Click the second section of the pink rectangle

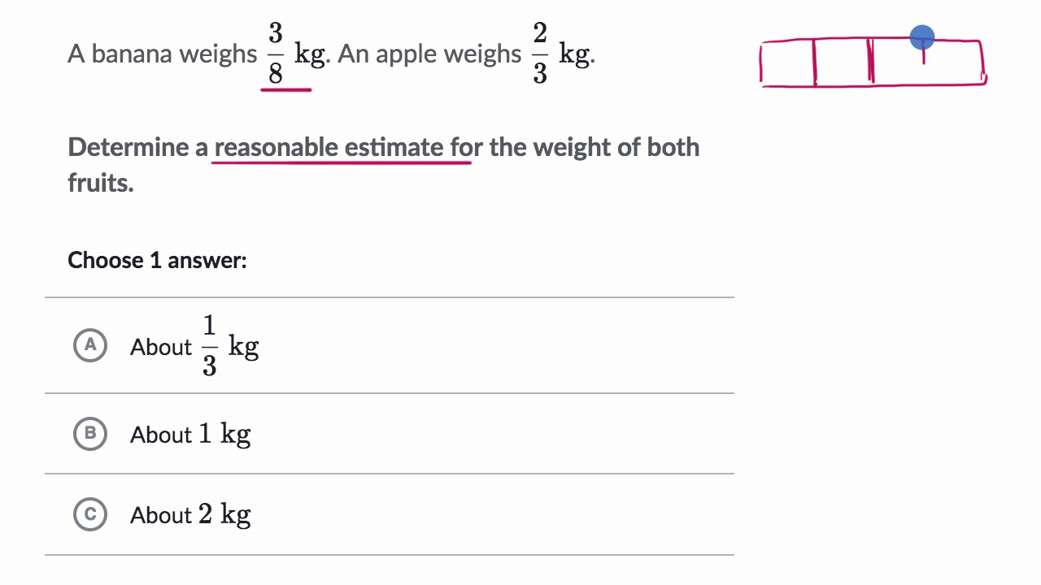click(x=843, y=62)
